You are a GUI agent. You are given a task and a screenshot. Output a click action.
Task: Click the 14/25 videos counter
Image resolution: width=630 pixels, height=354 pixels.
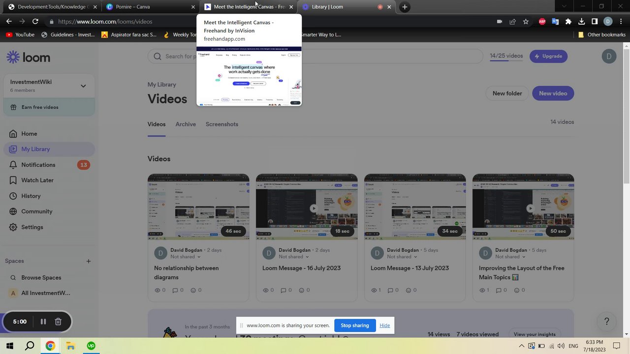[x=506, y=56]
